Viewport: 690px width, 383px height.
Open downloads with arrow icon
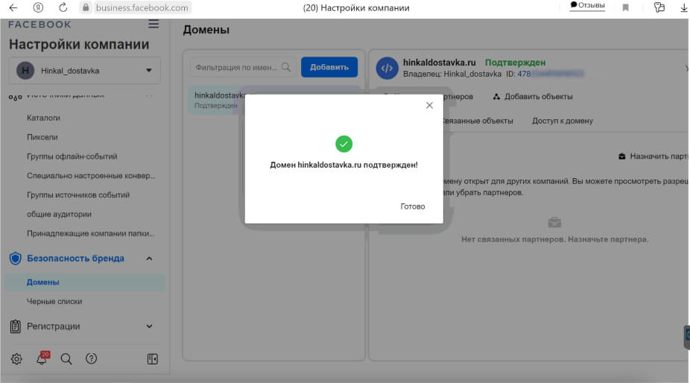683,7
